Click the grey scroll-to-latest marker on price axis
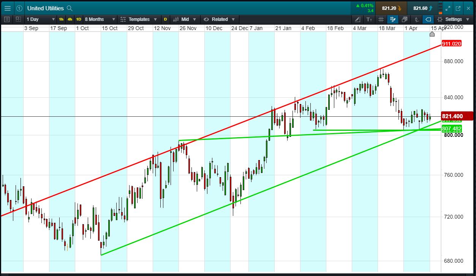Viewport: 476px width, 276px height. click(432, 34)
